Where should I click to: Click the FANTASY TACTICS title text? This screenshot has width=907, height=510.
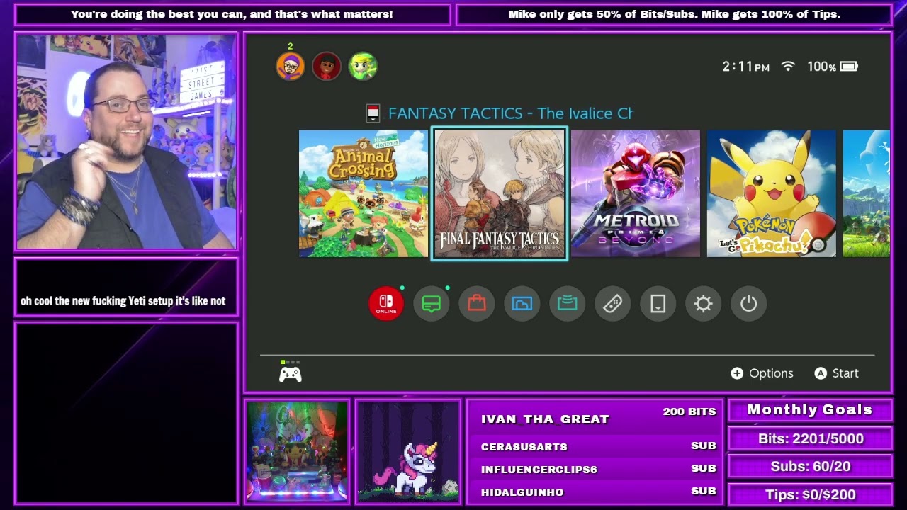coord(510,113)
